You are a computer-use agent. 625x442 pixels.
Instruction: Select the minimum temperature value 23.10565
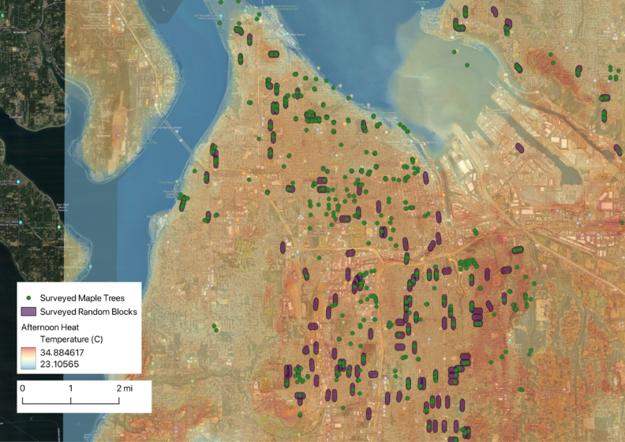[x=64, y=364]
